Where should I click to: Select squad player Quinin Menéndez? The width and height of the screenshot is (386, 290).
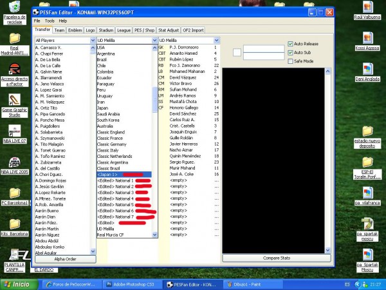click(x=188, y=156)
